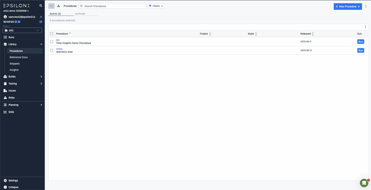Image resolution: width=371 pixels, height=190 pixels.
Task: Click the 2025.06.11 released date
Action: [306, 41]
